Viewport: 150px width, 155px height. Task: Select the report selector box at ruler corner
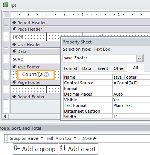click(6, 14)
